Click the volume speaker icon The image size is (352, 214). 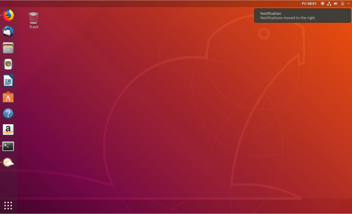click(336, 4)
